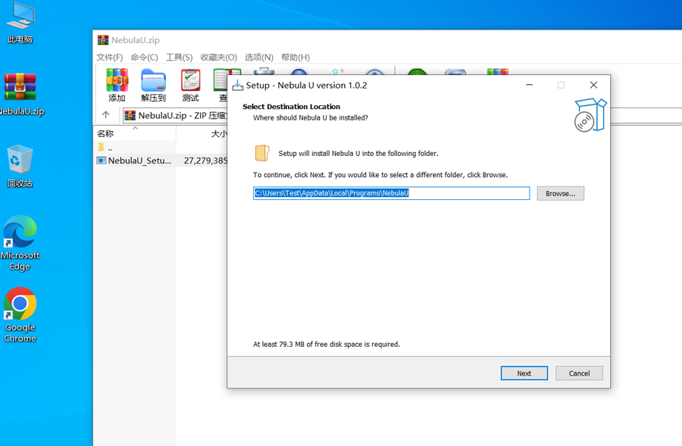Click the 添加 (Add) toolbar icon in WinRAR
Image resolution: width=682 pixels, height=446 pixels.
pos(117,86)
